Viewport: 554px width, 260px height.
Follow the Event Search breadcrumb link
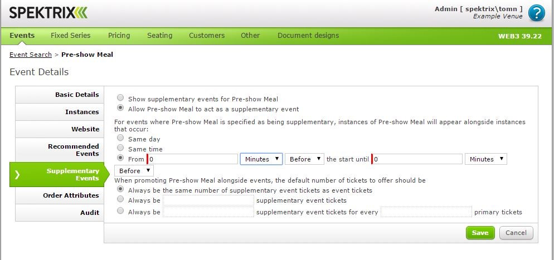tap(31, 55)
